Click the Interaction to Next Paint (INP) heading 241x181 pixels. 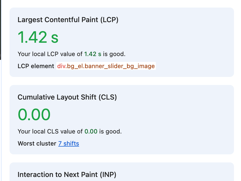point(67,174)
